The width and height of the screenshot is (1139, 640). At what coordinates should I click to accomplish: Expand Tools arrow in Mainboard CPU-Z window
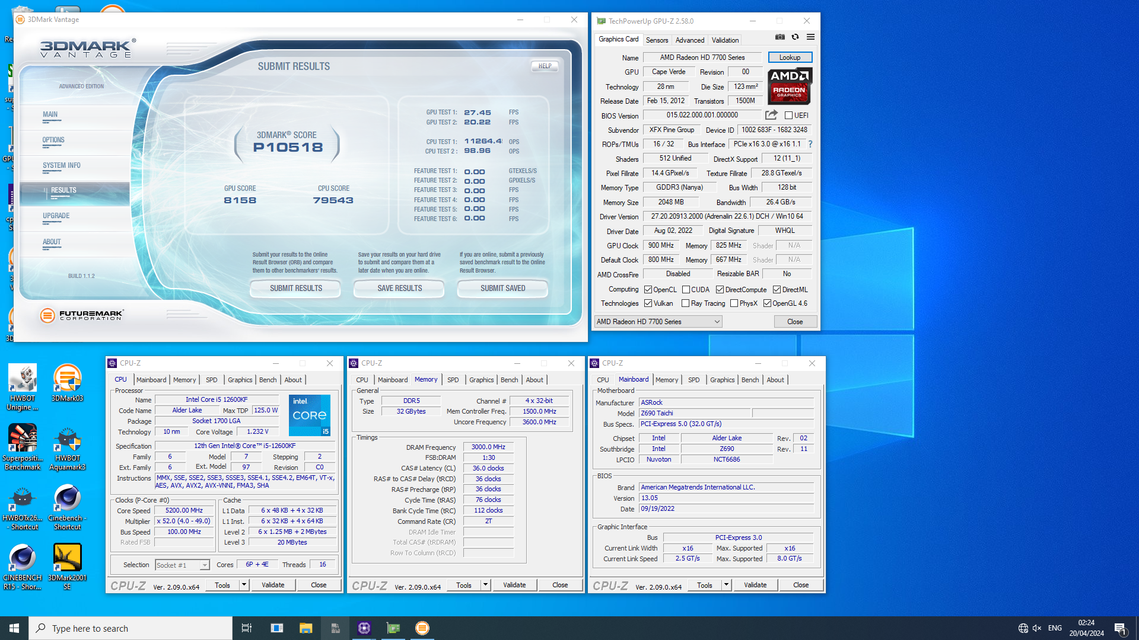tap(726, 585)
